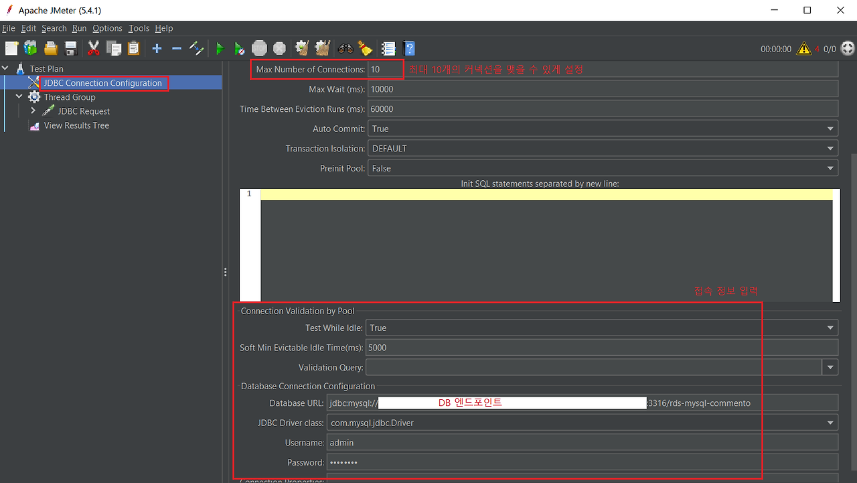
Task: Click Start no pauses icon
Action: [239, 48]
